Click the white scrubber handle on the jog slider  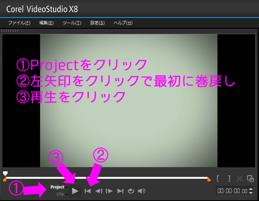point(5,174)
